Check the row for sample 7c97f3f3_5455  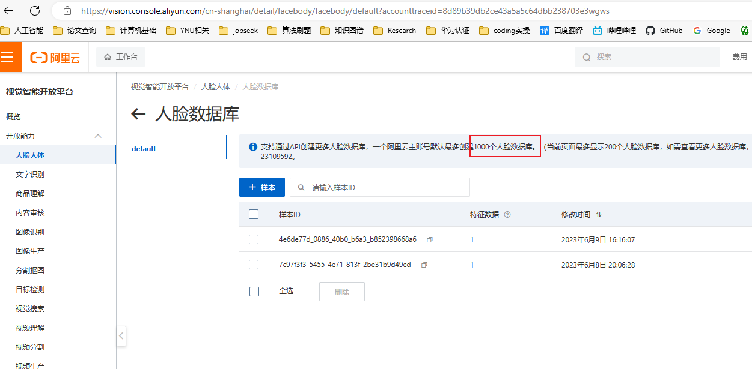coord(254,265)
